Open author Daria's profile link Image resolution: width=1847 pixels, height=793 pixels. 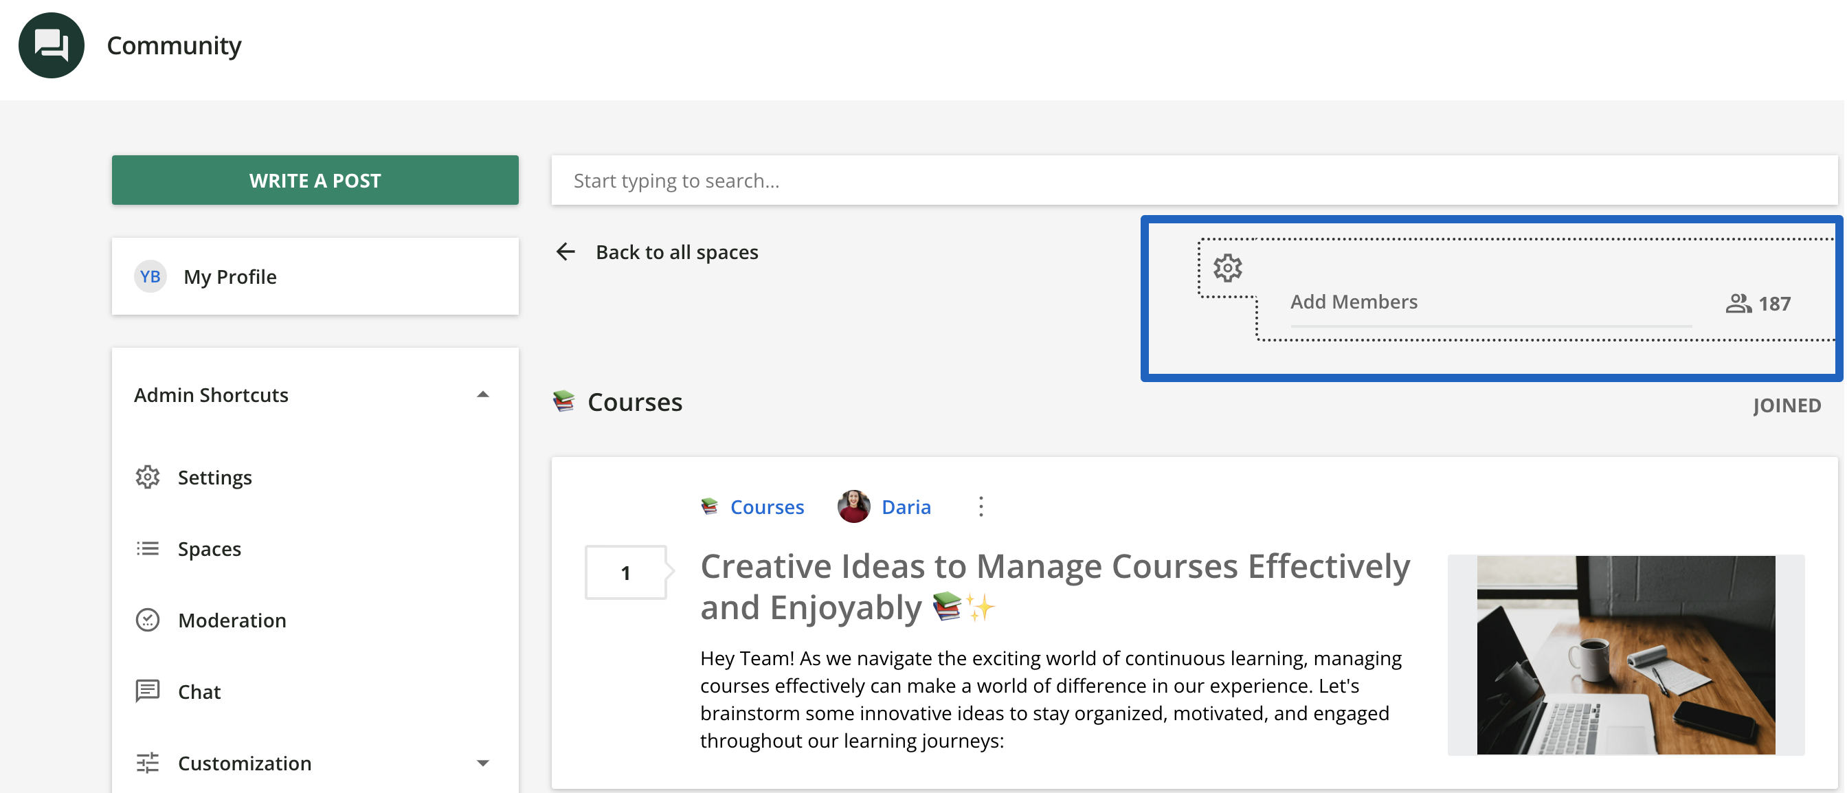(x=906, y=507)
